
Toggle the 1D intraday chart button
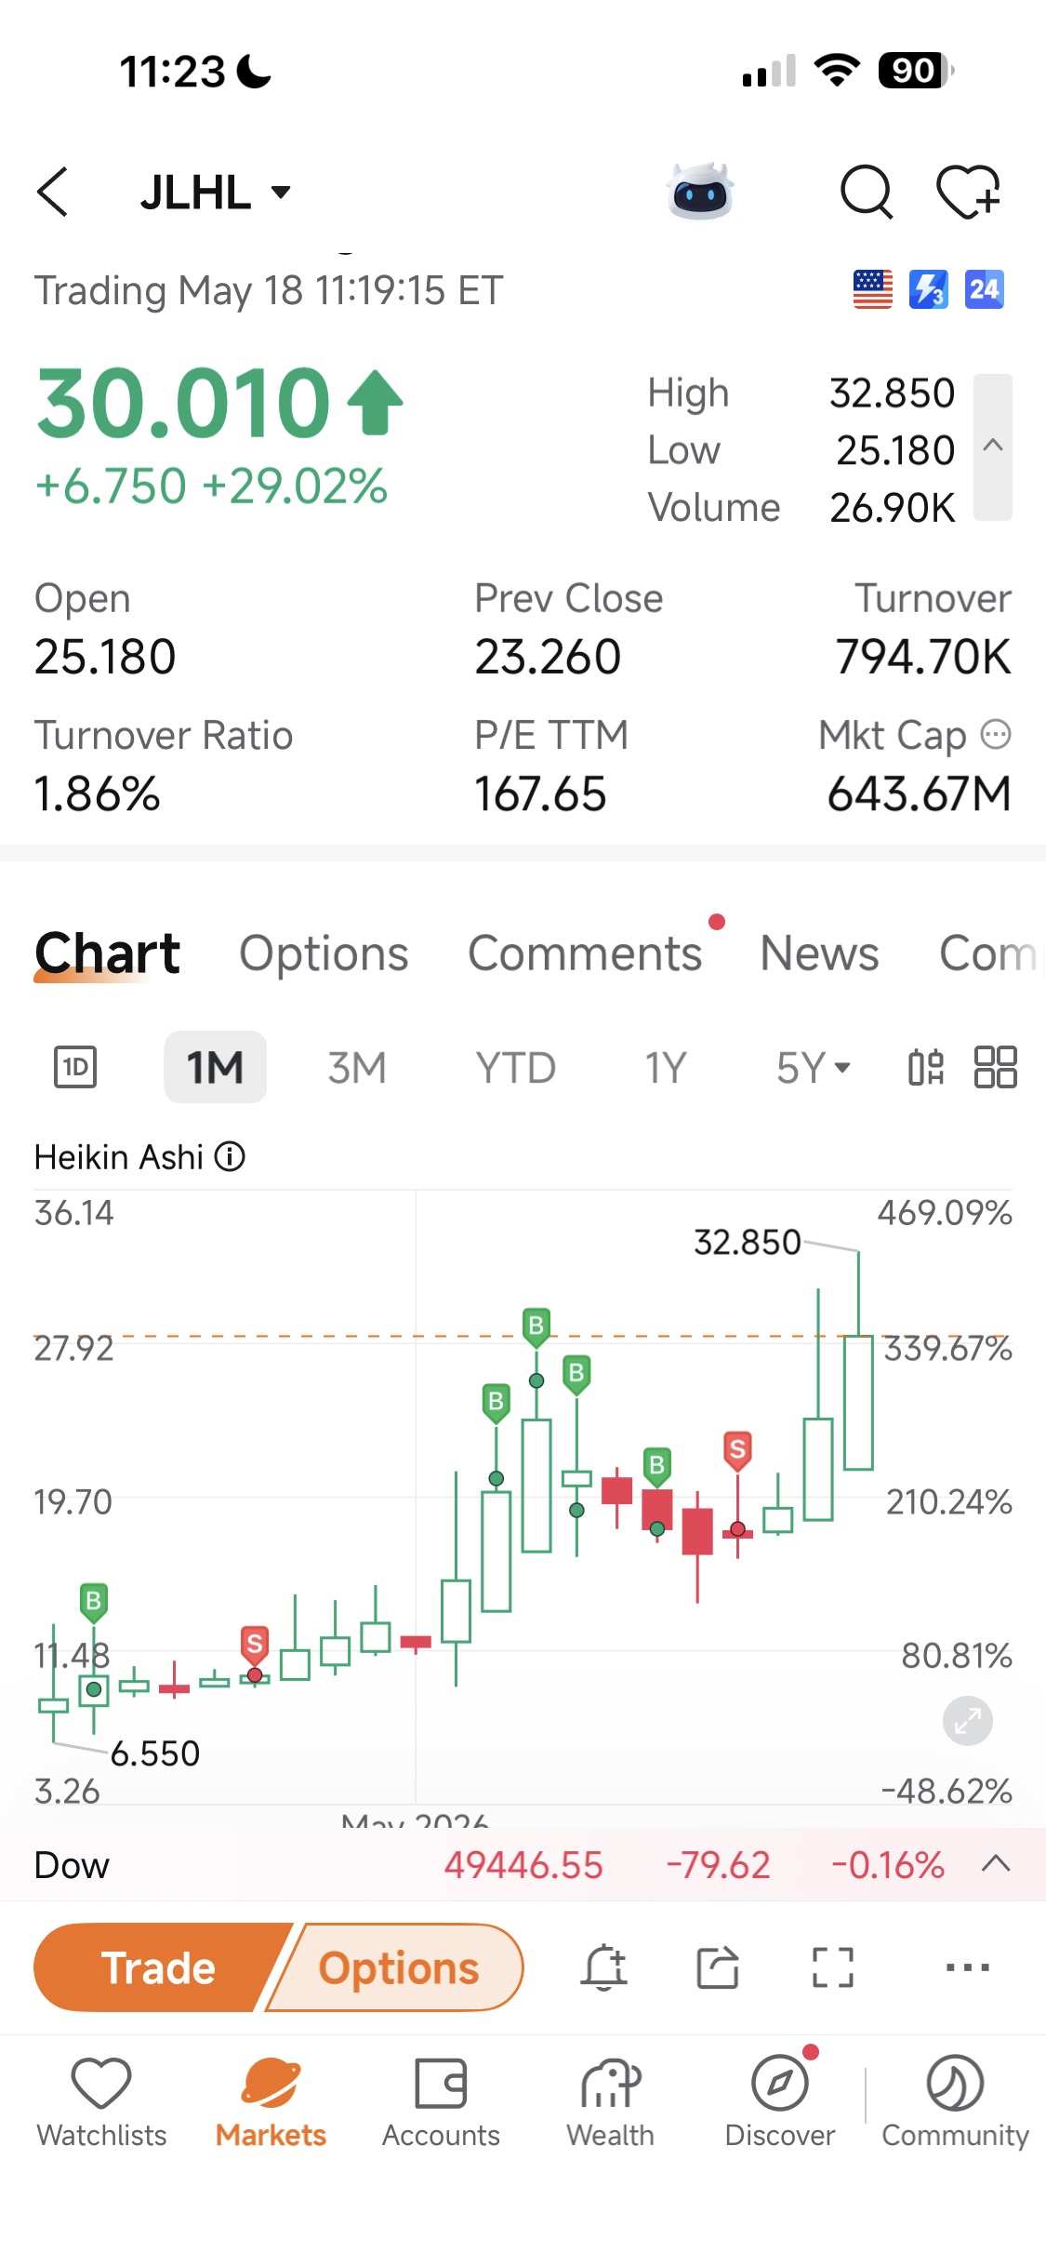[75, 1067]
